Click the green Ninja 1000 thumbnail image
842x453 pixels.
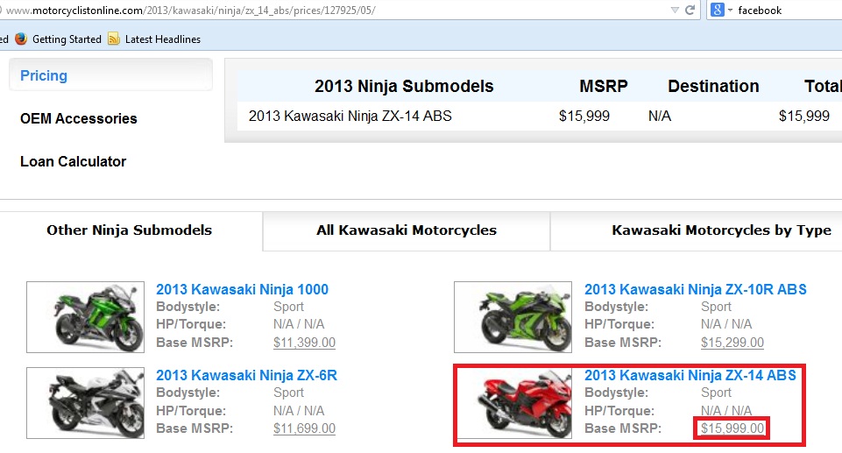(85, 316)
